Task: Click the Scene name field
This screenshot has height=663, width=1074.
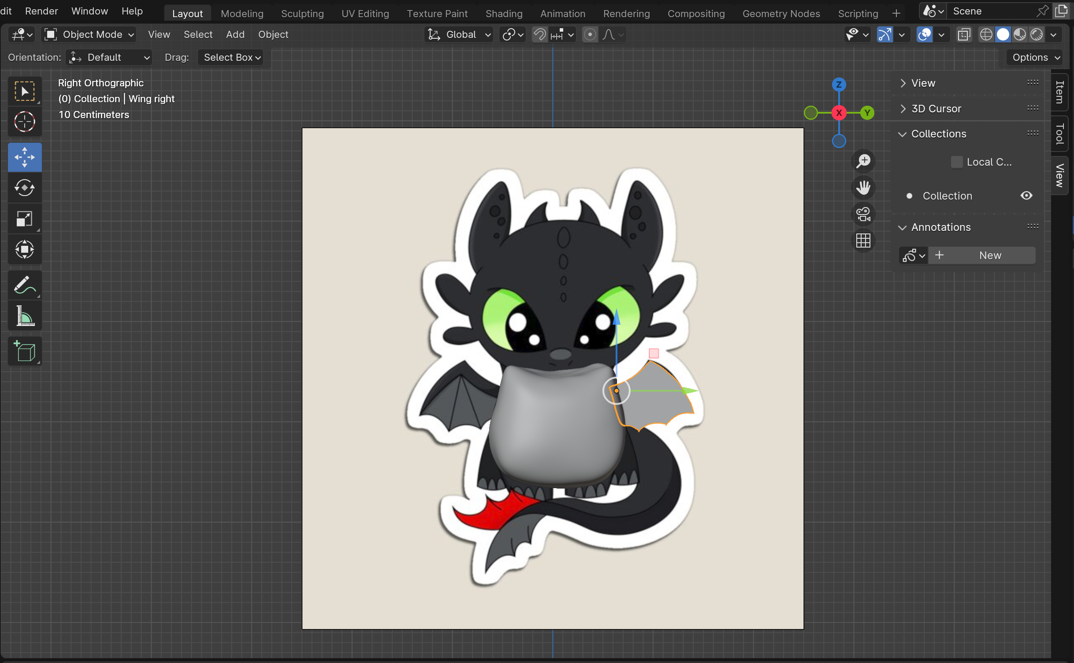Action: click(x=991, y=11)
